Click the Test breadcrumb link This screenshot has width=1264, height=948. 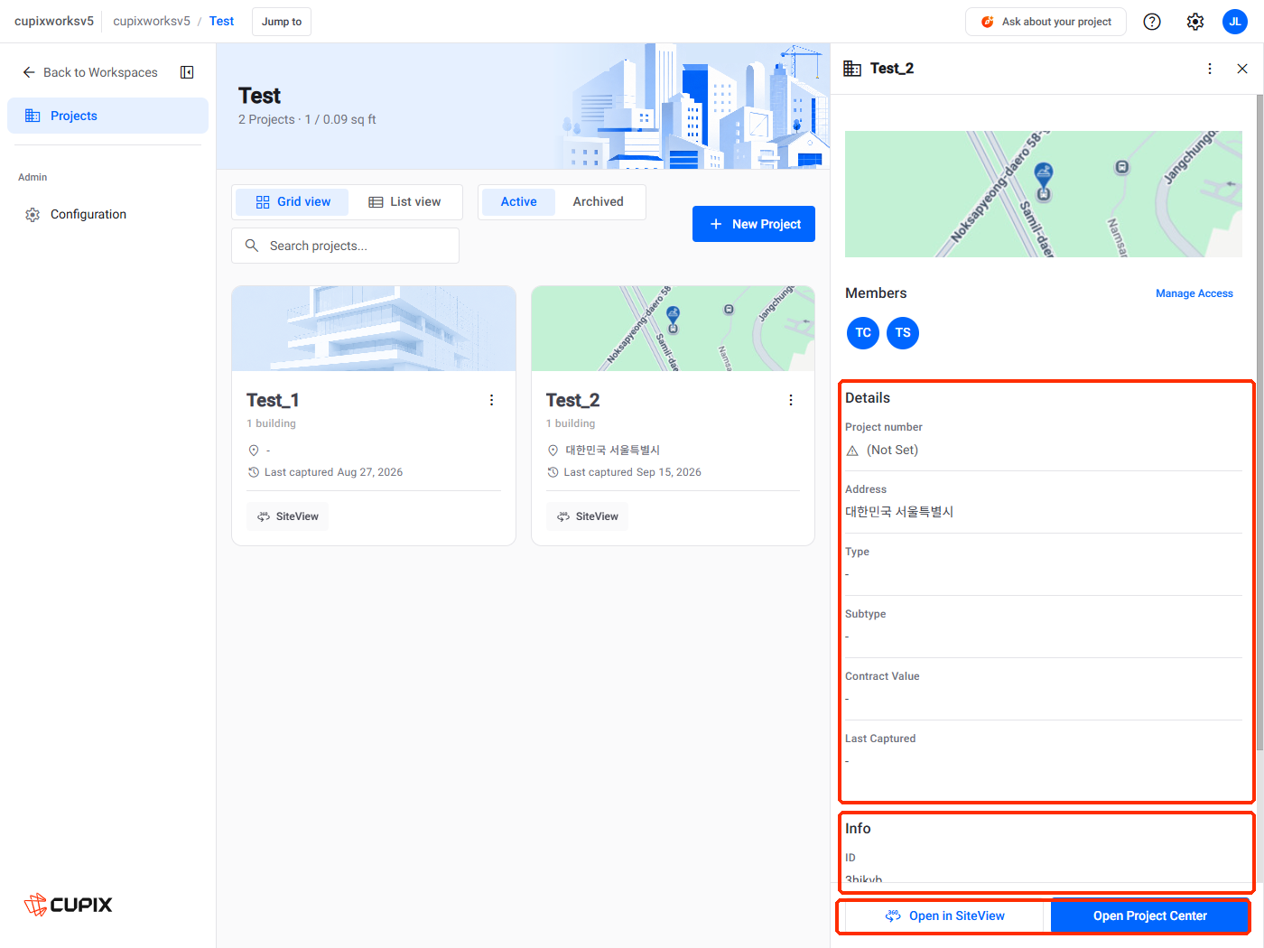tap(221, 21)
